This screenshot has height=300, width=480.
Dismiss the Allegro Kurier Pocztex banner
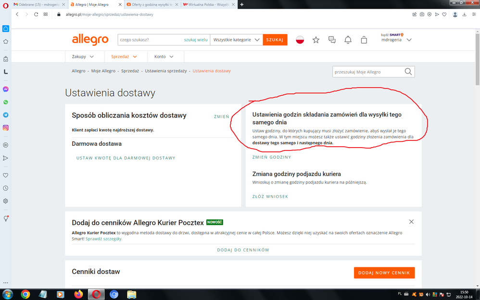[x=411, y=222]
